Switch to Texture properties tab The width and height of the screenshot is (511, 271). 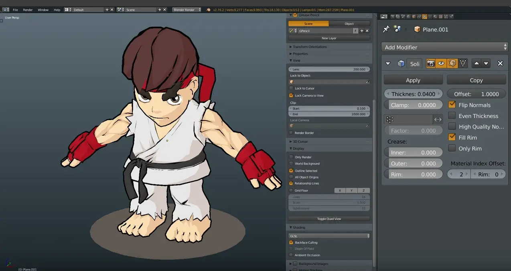(441, 16)
